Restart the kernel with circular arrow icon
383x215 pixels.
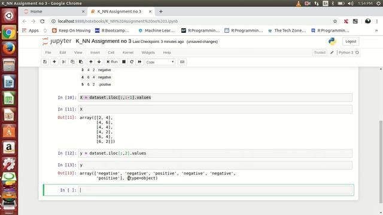[x=132, y=62]
